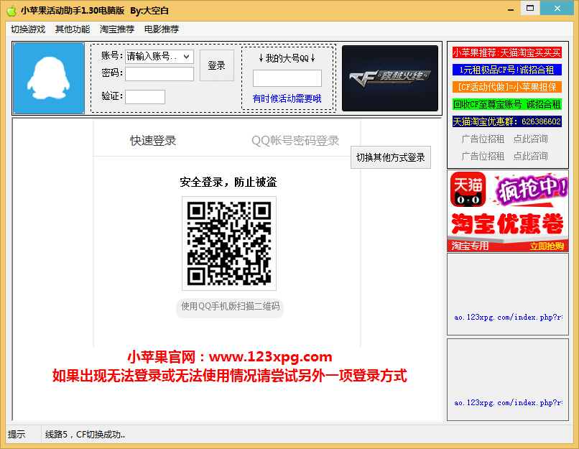579x449 pixels.
Task: Click the green apple app icon
Action: pos(11,10)
